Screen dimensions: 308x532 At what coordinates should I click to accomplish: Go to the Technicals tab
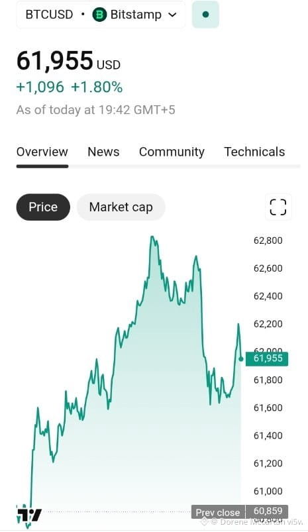pos(254,152)
